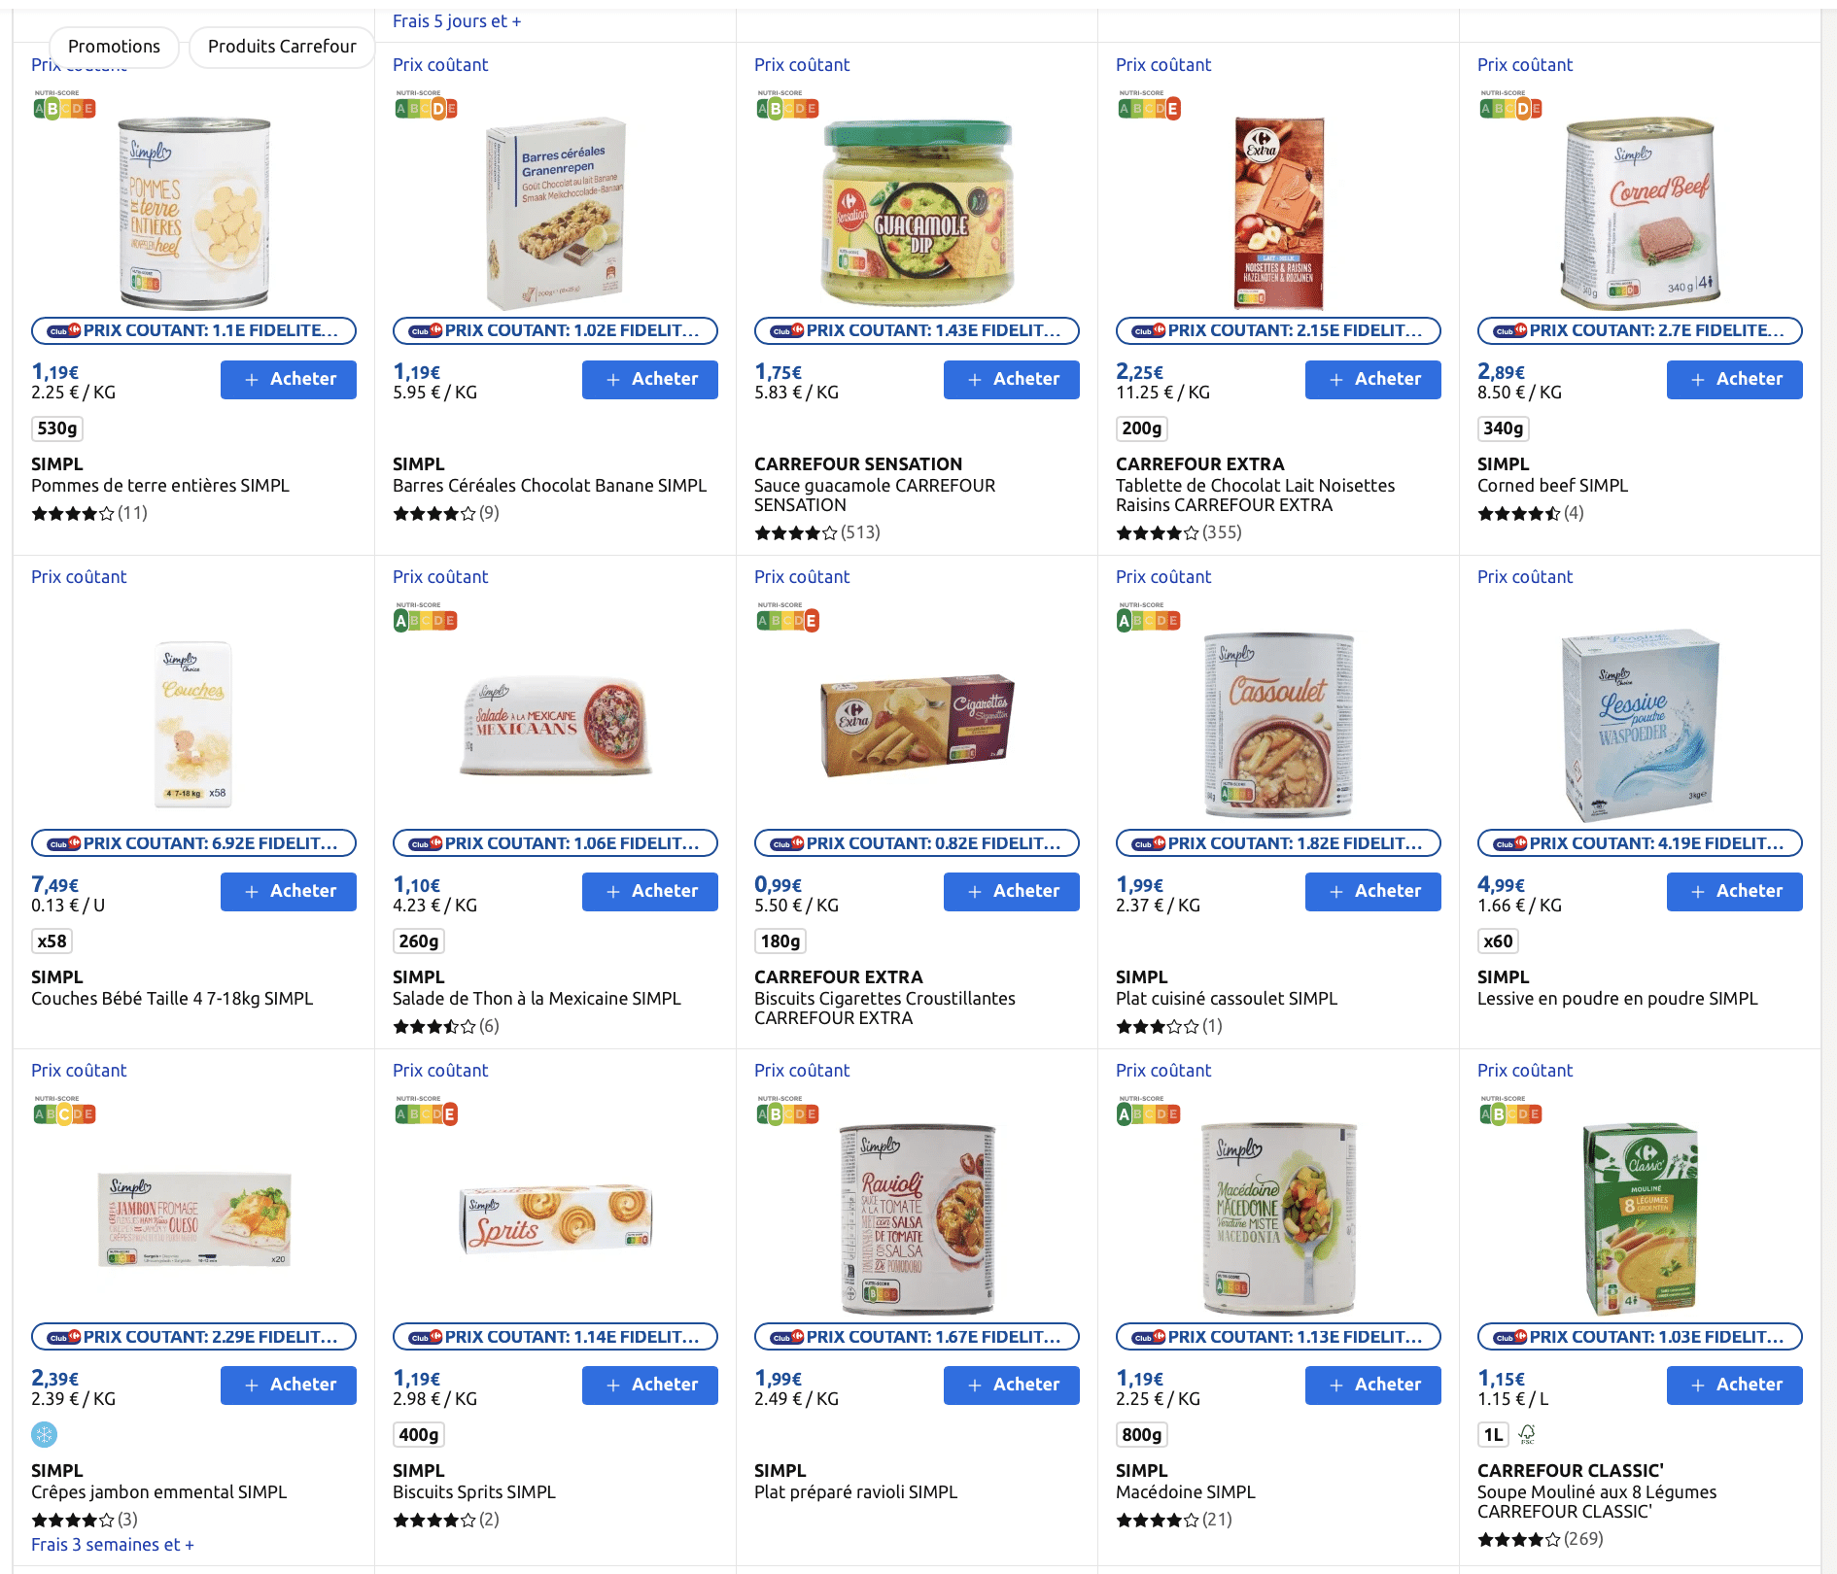Click Nutri-Score badge above Cassoulet can
Viewport: 1837px width, 1574px height.
1148,618
